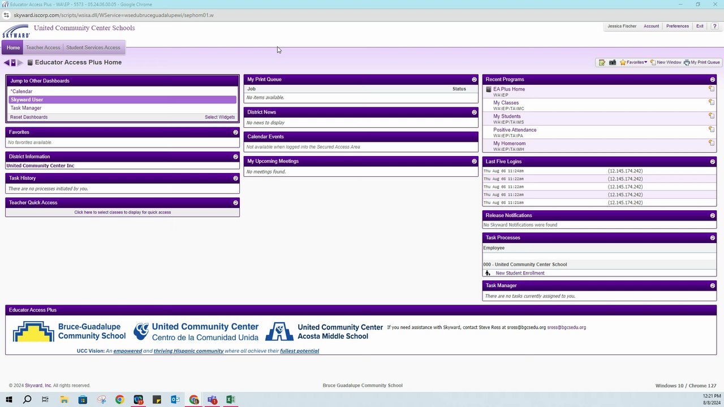Click the New Student Enrollment person icon
Screen dimensions: 724x407
[488, 273]
